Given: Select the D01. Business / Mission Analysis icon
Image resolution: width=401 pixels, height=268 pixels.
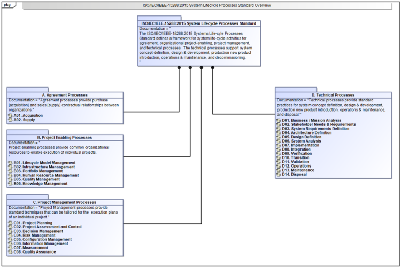Looking at the screenshot, I should pyautogui.click(x=279, y=120).
